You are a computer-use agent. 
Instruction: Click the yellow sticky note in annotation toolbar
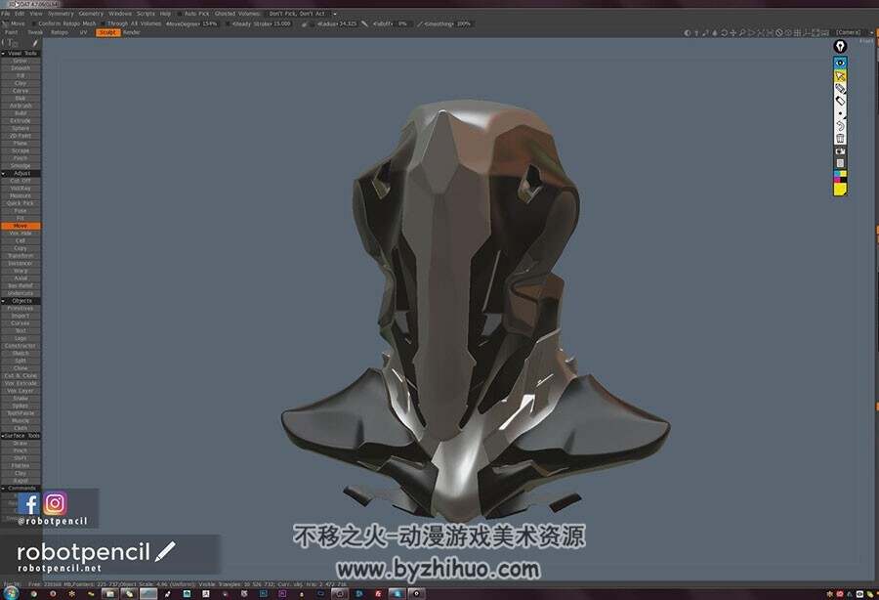pos(840,190)
